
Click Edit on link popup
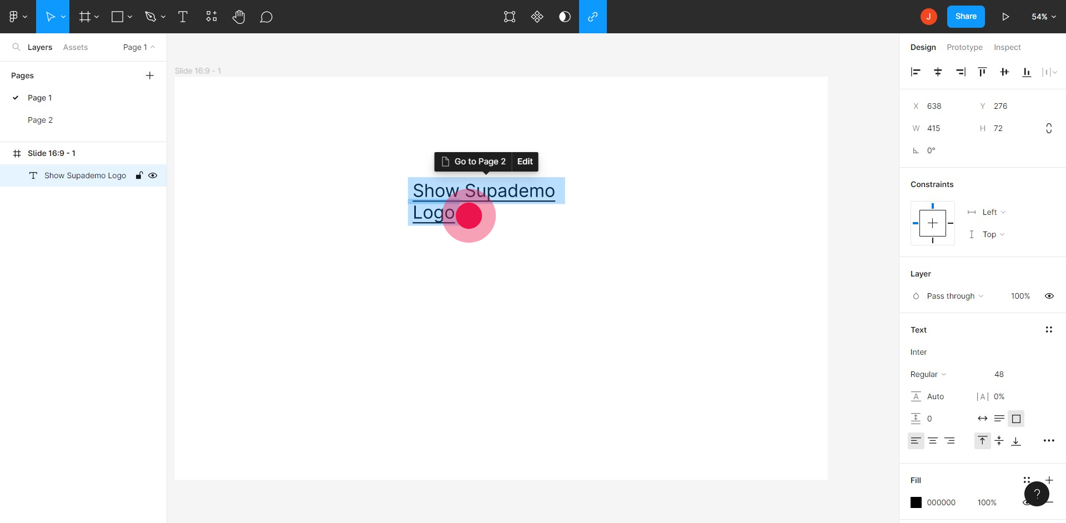(525, 162)
